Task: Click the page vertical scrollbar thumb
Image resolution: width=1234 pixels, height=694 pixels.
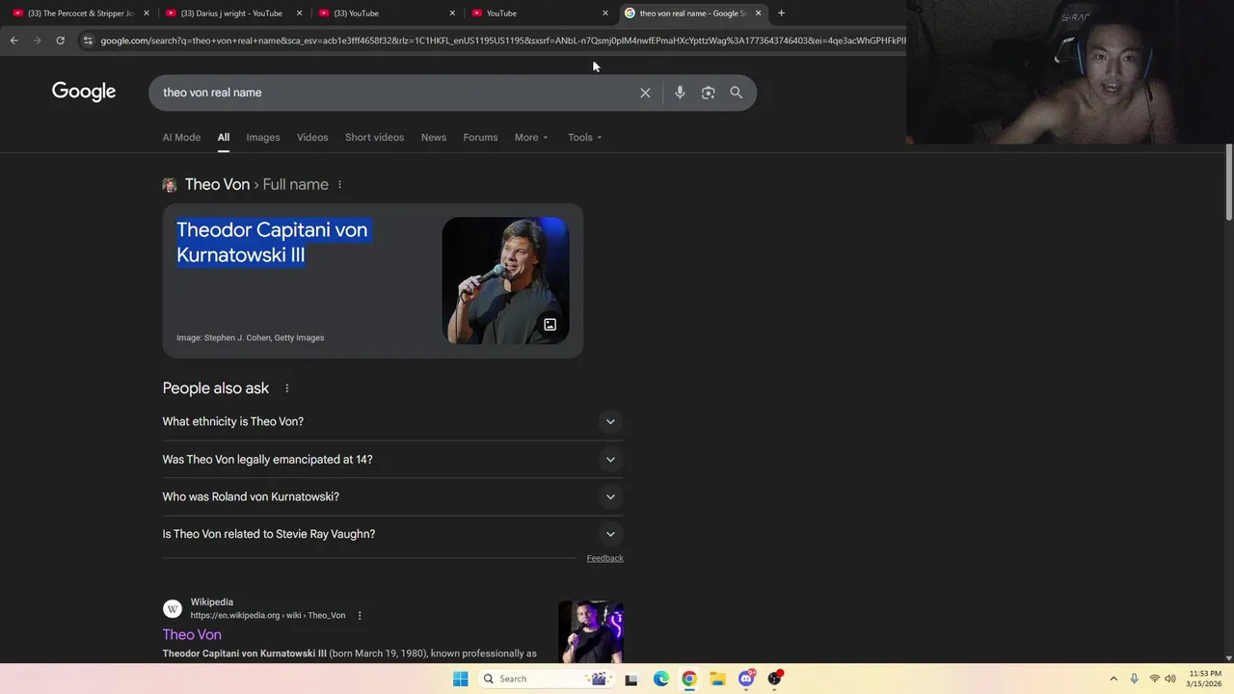Action: [1228, 183]
